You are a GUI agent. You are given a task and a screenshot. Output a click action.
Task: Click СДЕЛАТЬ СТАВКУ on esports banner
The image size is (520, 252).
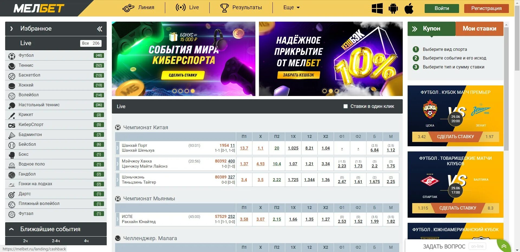pos(183,75)
